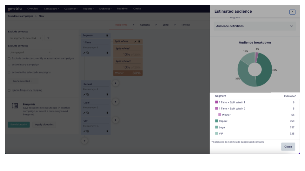Edit the Repeat segment pencil icon
The width and height of the screenshot is (305, 171).
point(84,94)
